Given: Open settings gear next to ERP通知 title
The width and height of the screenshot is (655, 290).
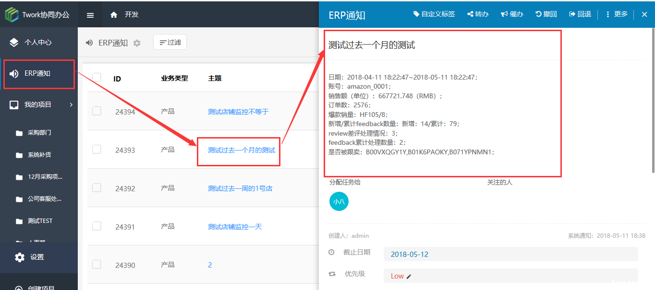Looking at the screenshot, I should coord(137,43).
